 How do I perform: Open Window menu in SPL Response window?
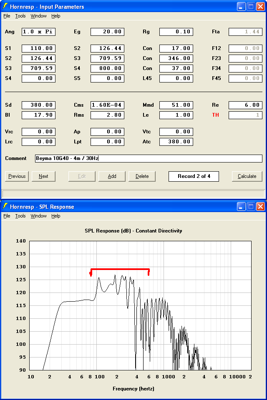click(x=38, y=216)
